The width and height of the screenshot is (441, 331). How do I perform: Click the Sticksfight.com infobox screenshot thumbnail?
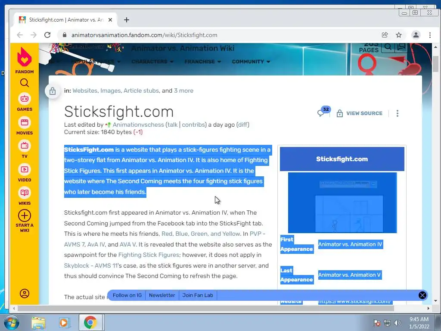342,203
